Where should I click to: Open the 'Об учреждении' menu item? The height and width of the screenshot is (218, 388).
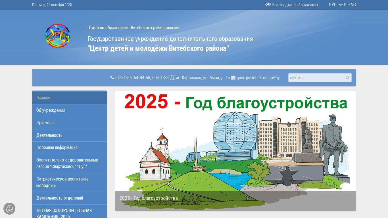click(x=69, y=110)
